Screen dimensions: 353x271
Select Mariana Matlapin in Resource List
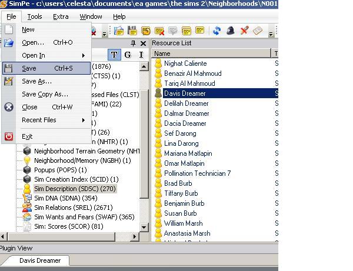(x=188, y=153)
